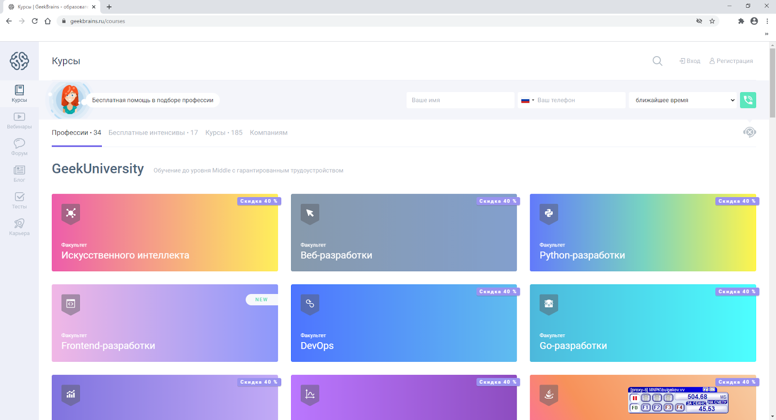Click the red pause button in proxy widget

coord(634,398)
